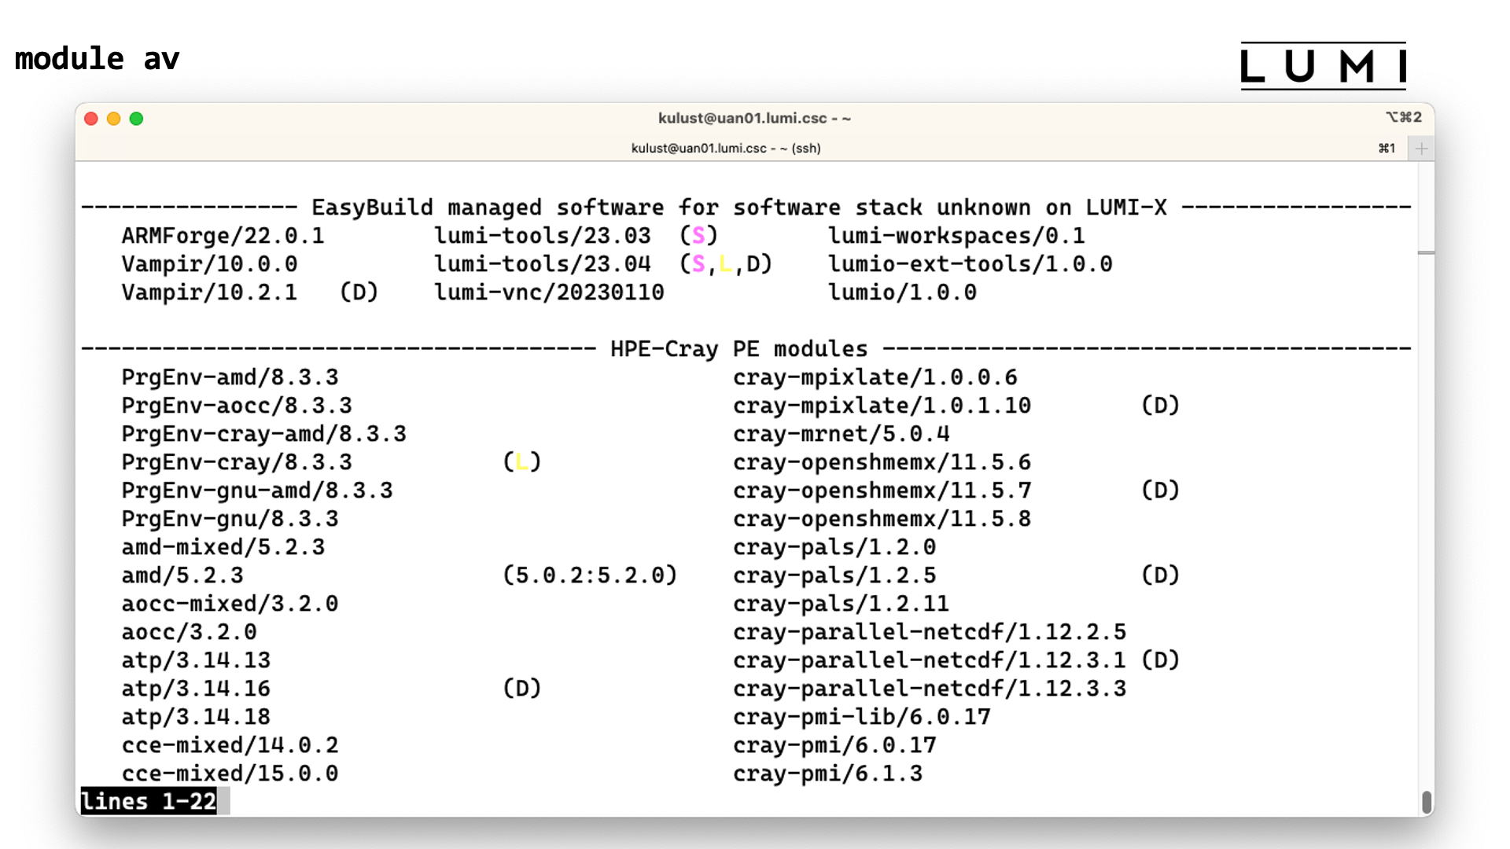Click the lumi-vnc/20230110 module entry
1510x849 pixels.
tap(549, 292)
